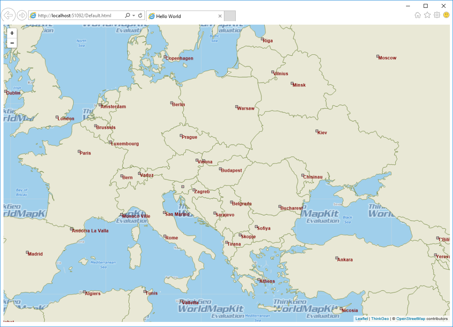
Task: Click the Sarajevo city label
Action: [x=225, y=215]
